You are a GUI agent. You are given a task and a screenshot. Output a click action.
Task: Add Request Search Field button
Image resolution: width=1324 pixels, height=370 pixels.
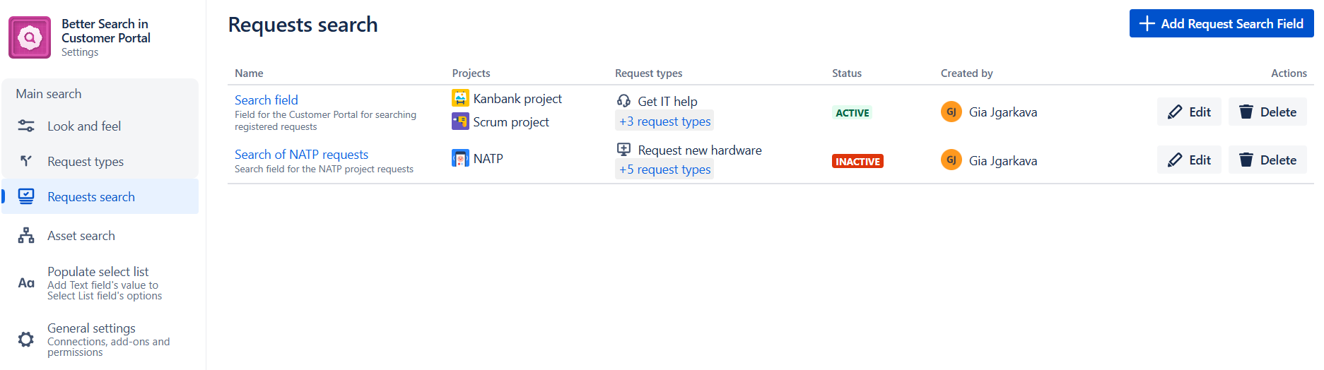[1222, 23]
